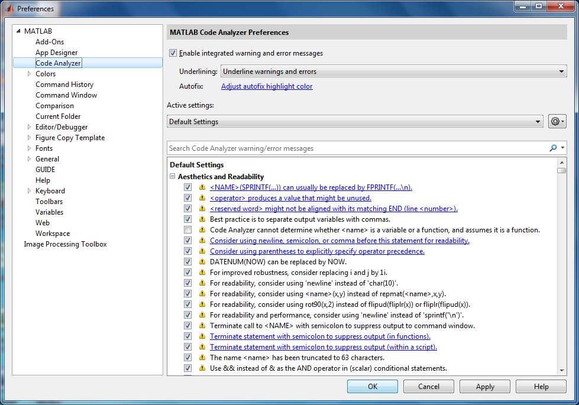Image resolution: width=579 pixels, height=405 pixels.
Task: Click the Cancel button
Action: (428, 386)
